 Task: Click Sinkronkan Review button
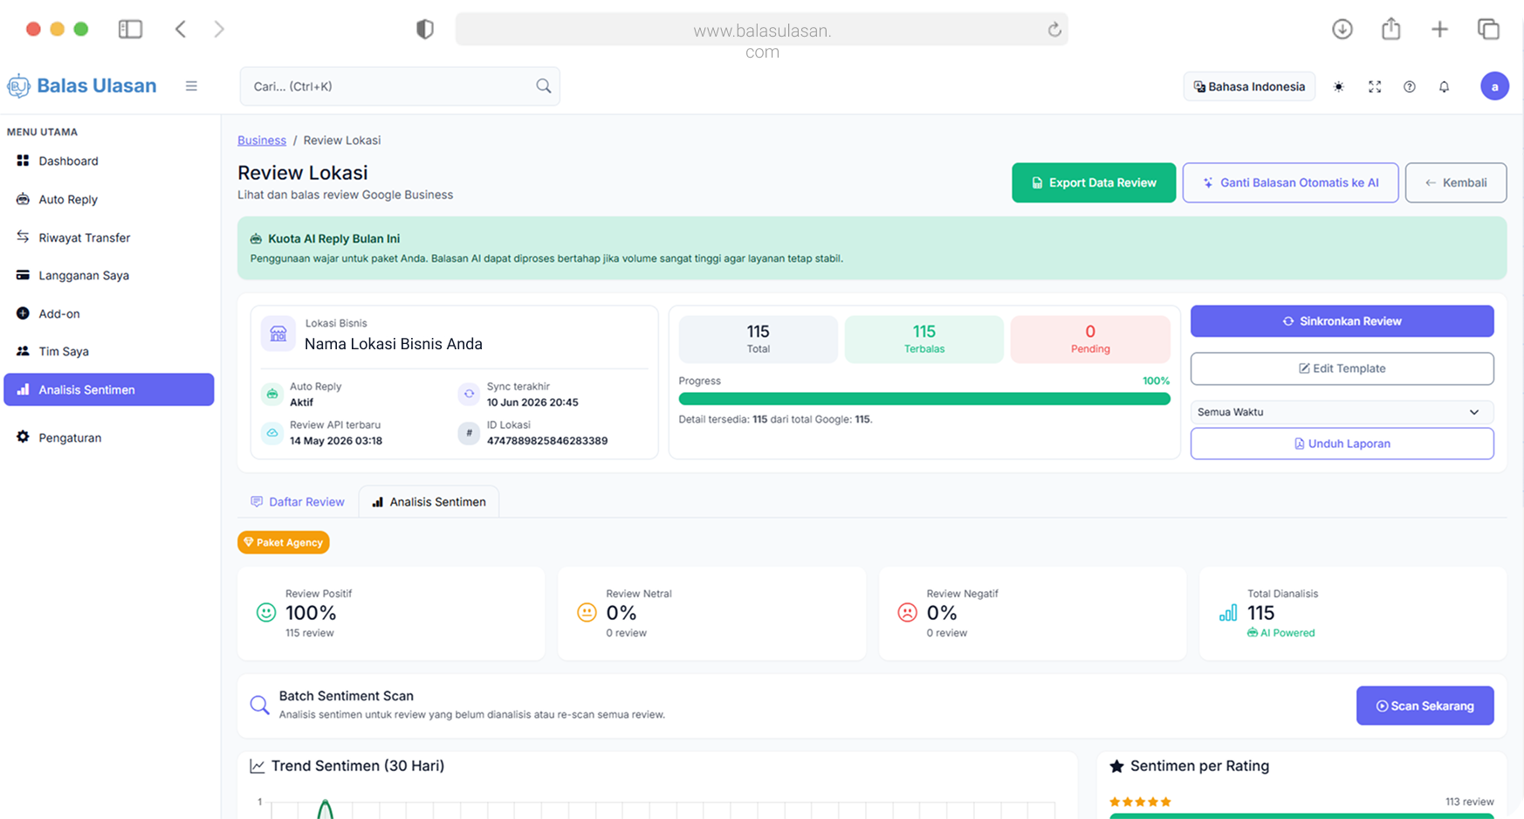click(x=1342, y=321)
